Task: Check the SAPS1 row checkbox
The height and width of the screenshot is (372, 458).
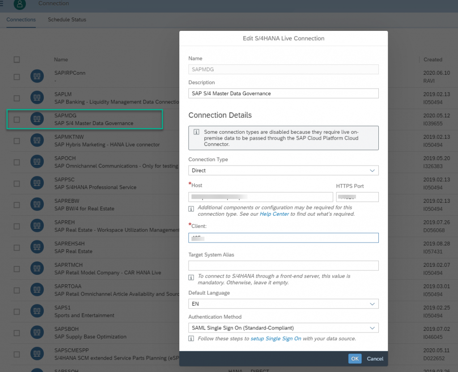Action: [17, 312]
